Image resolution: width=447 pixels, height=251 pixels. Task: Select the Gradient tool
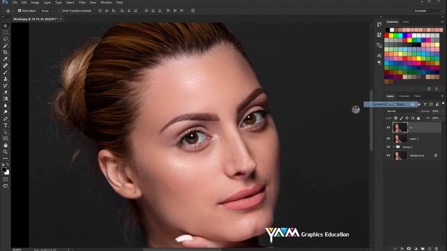tap(6, 99)
